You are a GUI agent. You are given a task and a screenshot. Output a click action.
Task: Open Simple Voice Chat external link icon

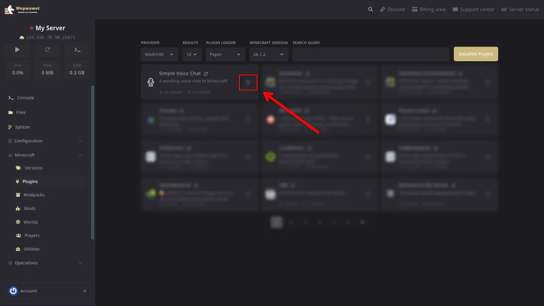point(206,74)
